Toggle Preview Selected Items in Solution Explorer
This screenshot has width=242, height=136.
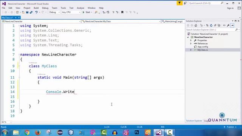232,25
